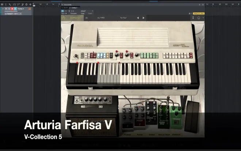Click the Phaser pedal
The height and width of the screenshot is (151, 241).
[139, 117]
